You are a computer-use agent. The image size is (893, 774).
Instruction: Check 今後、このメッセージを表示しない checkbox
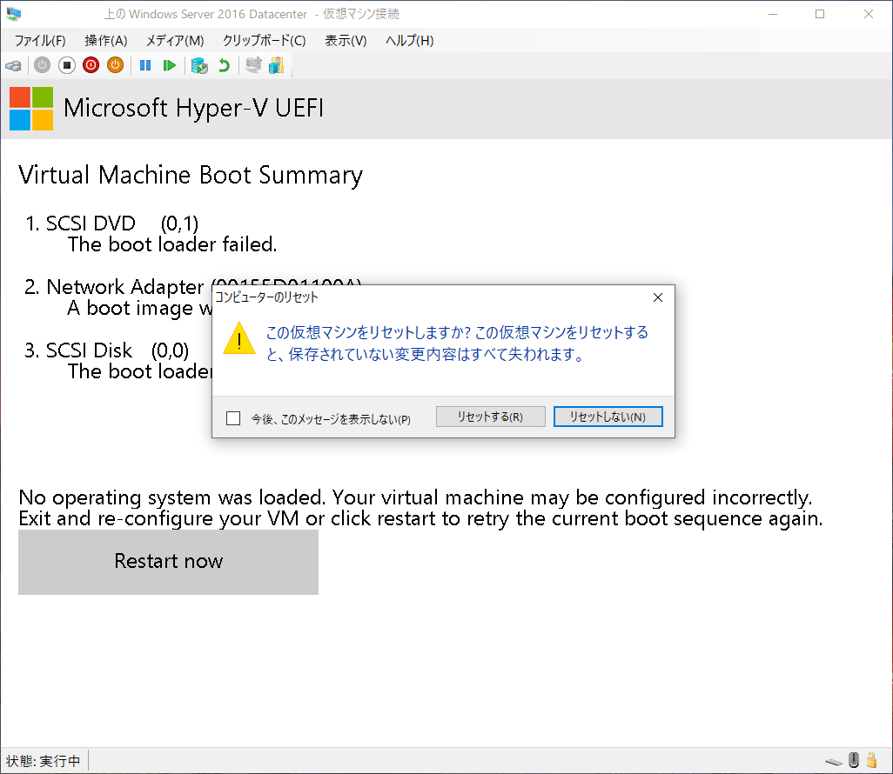[x=233, y=419]
